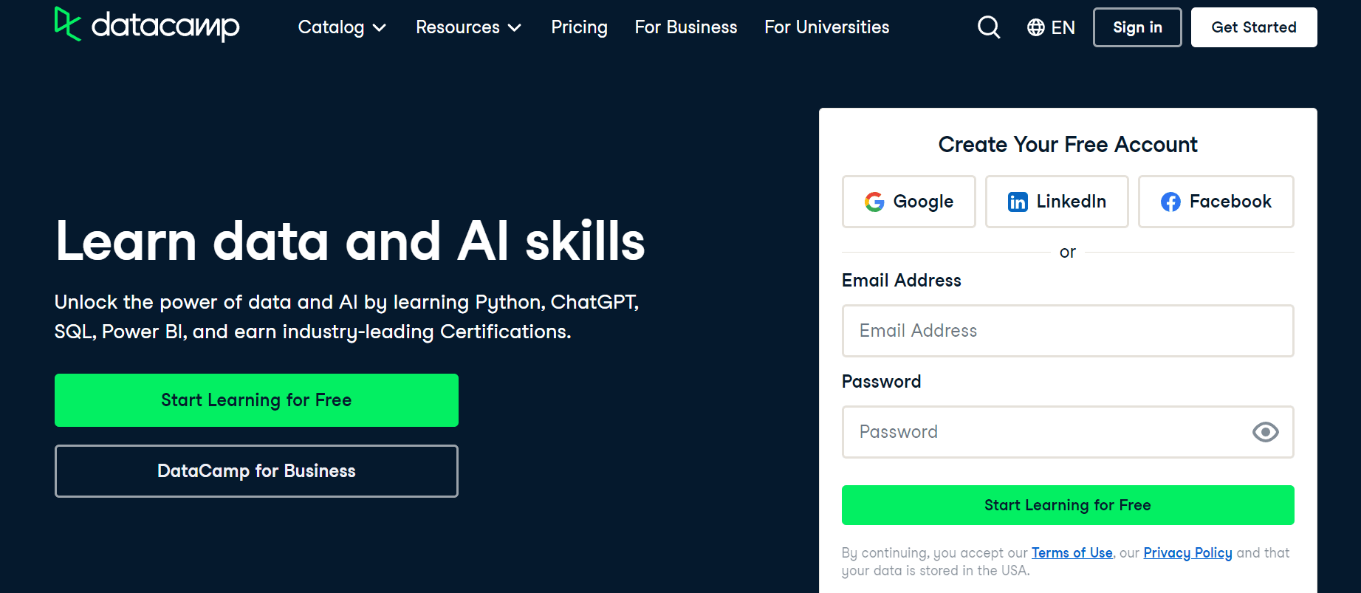Click the Facebook logo icon
This screenshot has height=593, width=1361.
pyautogui.click(x=1170, y=202)
